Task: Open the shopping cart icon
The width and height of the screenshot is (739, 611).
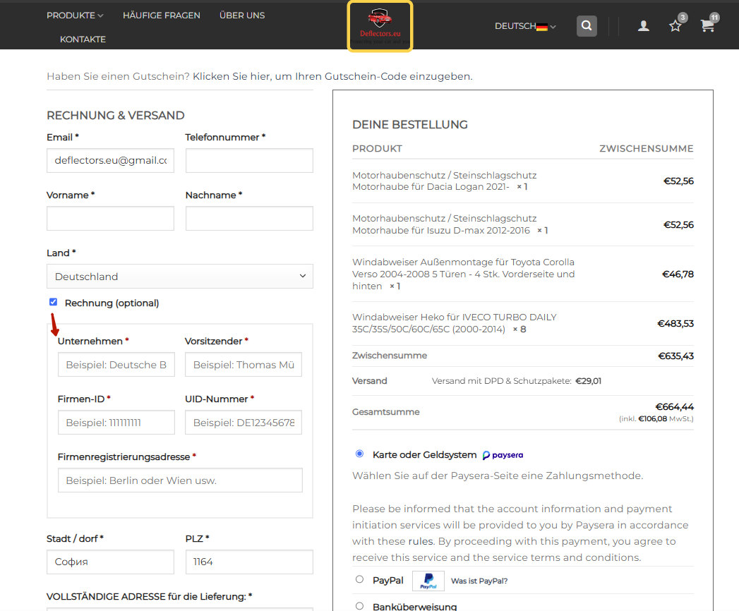Action: coord(707,26)
